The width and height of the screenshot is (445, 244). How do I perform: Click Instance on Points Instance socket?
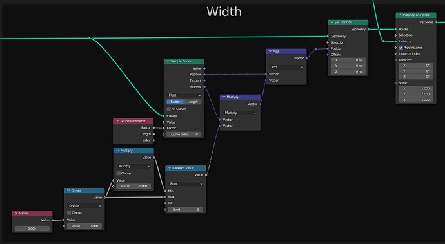[x=395, y=41]
